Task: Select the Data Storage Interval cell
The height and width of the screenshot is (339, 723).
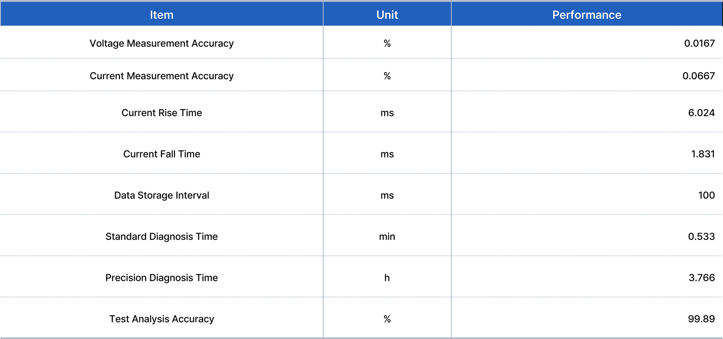Action: (162, 195)
